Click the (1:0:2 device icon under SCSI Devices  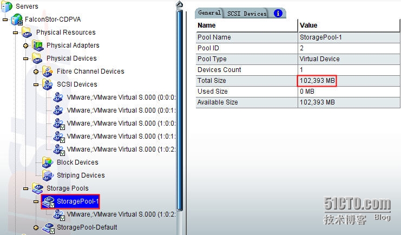pyautogui.click(x=59, y=150)
